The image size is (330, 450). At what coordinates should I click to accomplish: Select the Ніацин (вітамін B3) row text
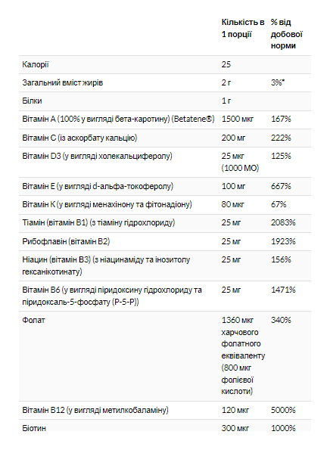(106, 265)
